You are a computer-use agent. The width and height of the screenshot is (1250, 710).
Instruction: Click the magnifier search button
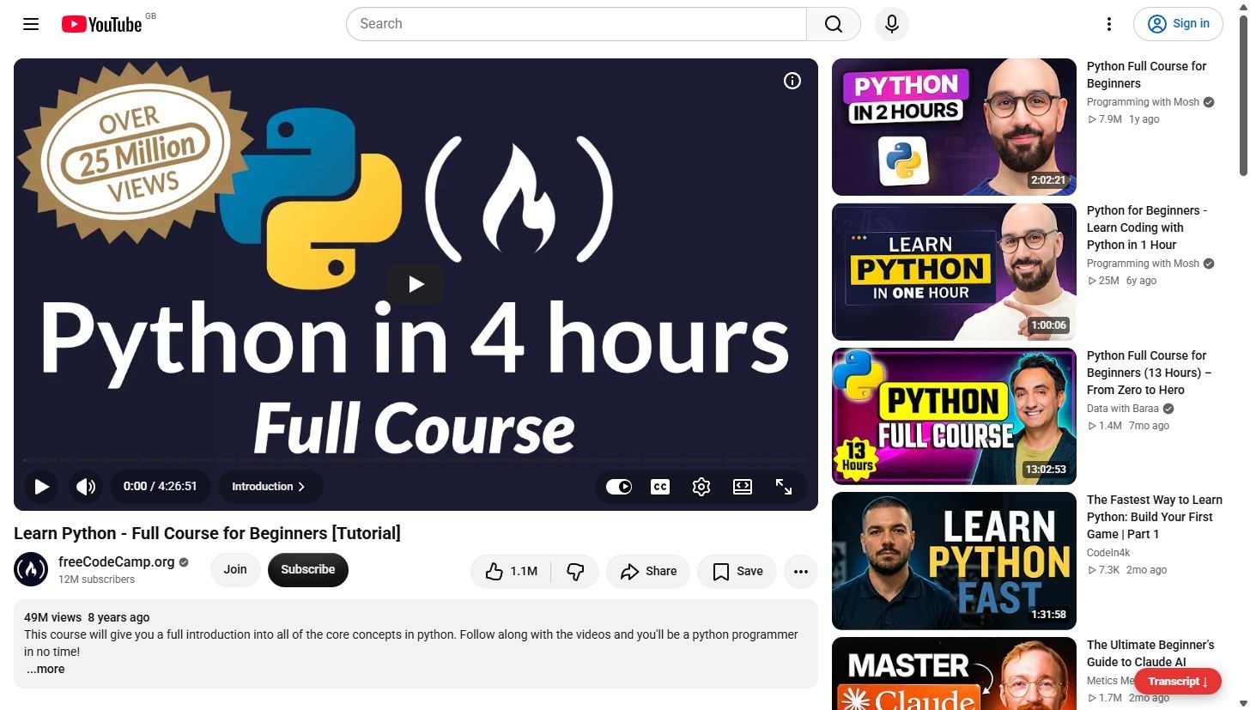click(x=834, y=24)
